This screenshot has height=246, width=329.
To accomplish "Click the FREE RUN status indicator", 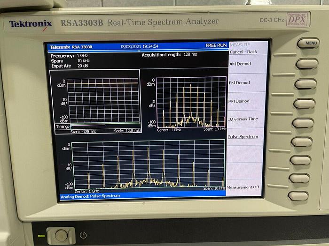I will click(216, 45).
